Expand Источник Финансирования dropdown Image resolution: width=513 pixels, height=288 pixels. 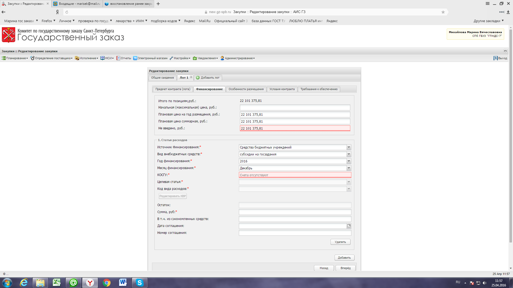[x=348, y=147]
